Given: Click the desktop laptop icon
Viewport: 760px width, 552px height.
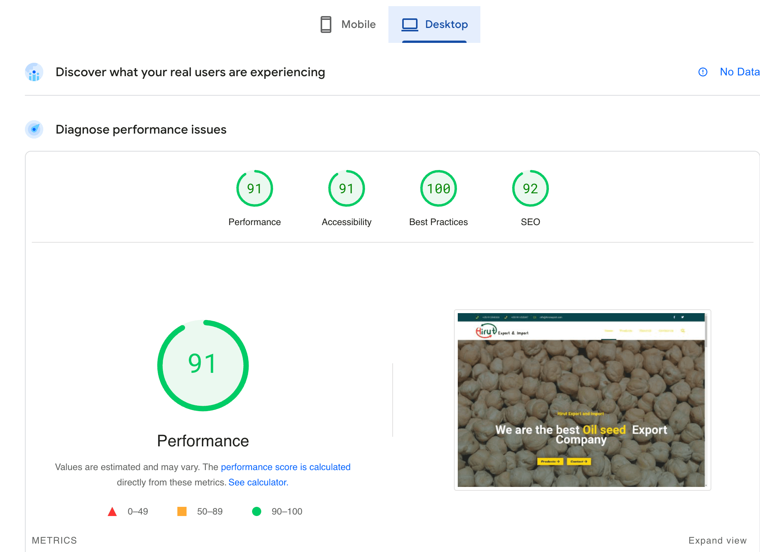Looking at the screenshot, I should (x=409, y=24).
